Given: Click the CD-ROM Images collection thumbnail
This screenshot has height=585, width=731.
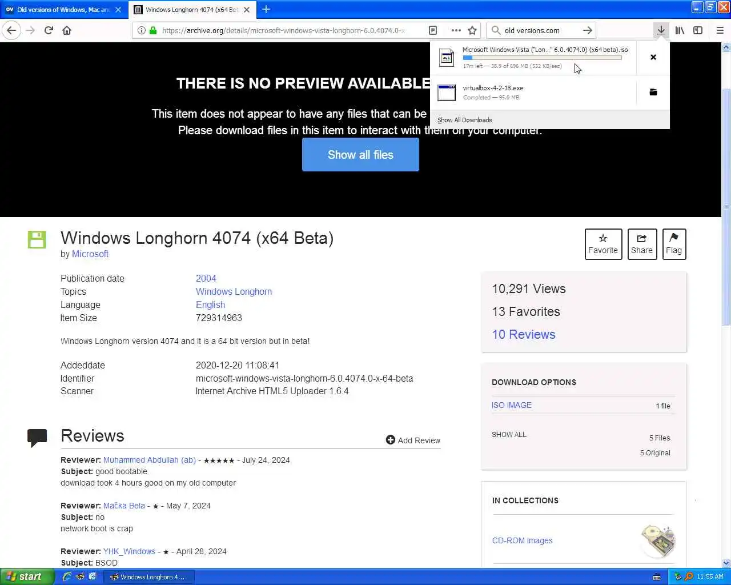Looking at the screenshot, I should [658, 540].
